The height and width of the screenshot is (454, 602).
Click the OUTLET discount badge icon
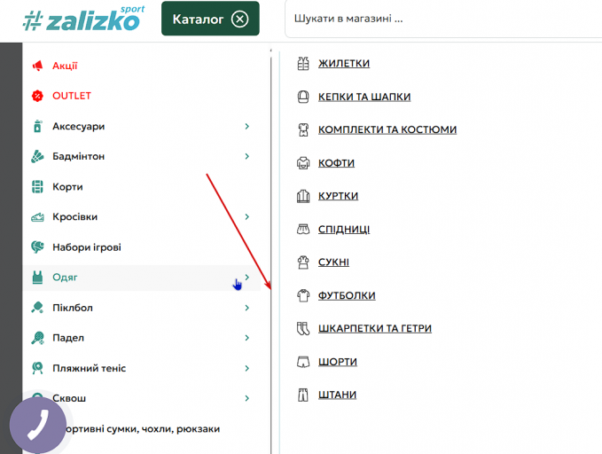(x=37, y=96)
